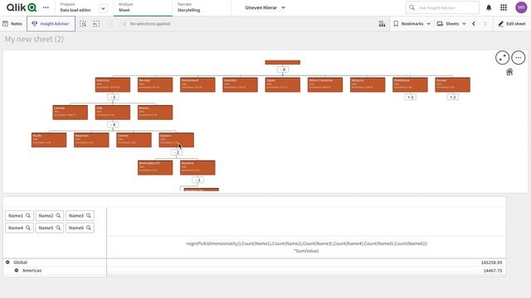Open the notifications bell
Image resolution: width=531 pixels, height=298 pixels.
(x=489, y=7)
